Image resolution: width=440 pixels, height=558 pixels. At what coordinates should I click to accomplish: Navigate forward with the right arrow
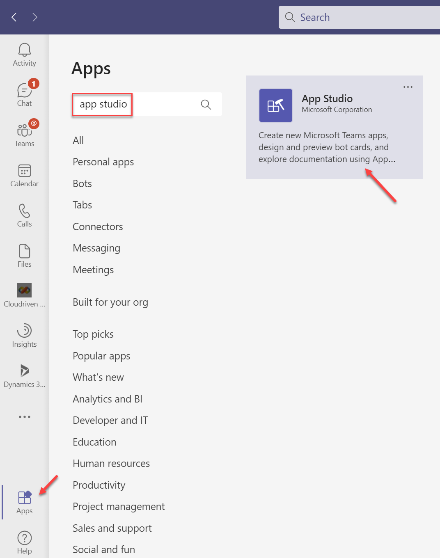pos(35,17)
